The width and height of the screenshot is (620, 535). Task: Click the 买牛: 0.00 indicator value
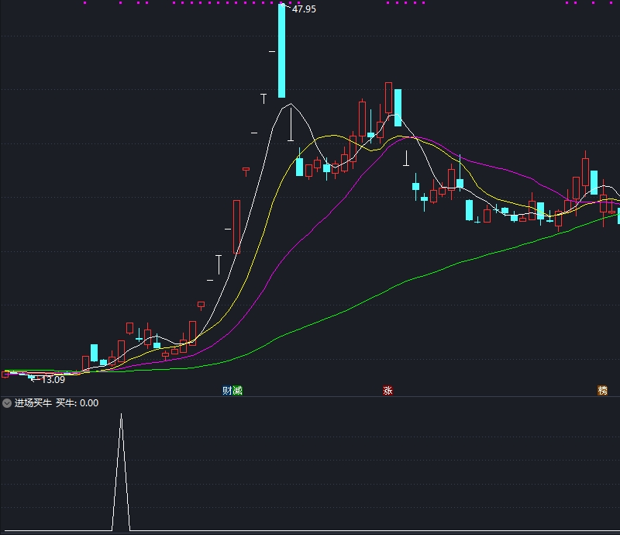pyautogui.click(x=77, y=403)
